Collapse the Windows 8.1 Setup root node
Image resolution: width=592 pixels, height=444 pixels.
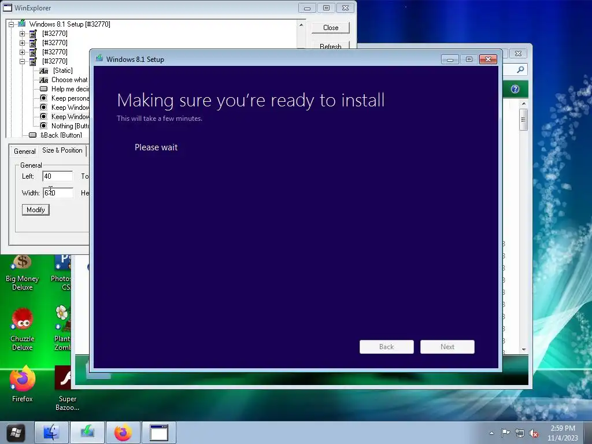point(12,24)
